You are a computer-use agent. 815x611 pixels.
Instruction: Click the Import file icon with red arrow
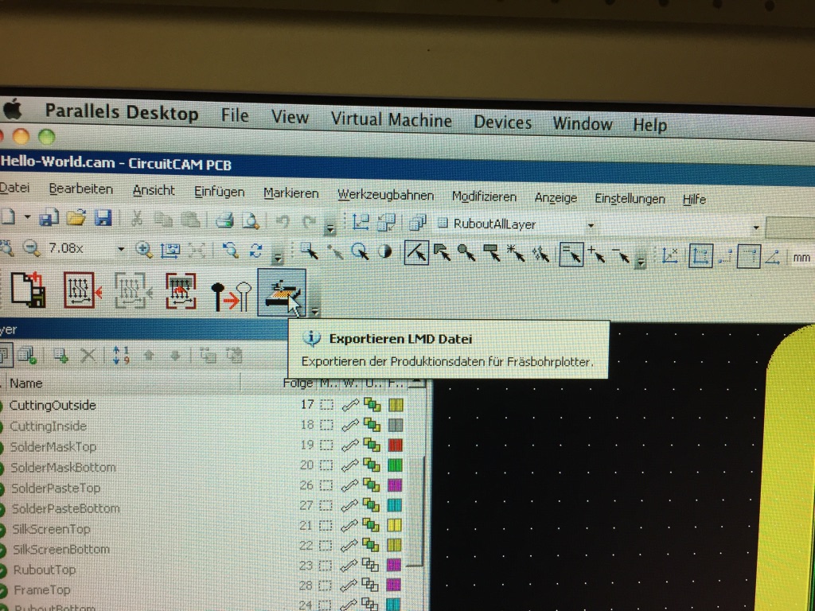tap(28, 290)
